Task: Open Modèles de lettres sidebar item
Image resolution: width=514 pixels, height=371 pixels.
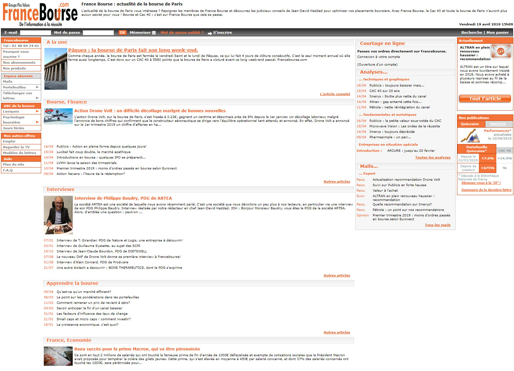Action: (21, 153)
